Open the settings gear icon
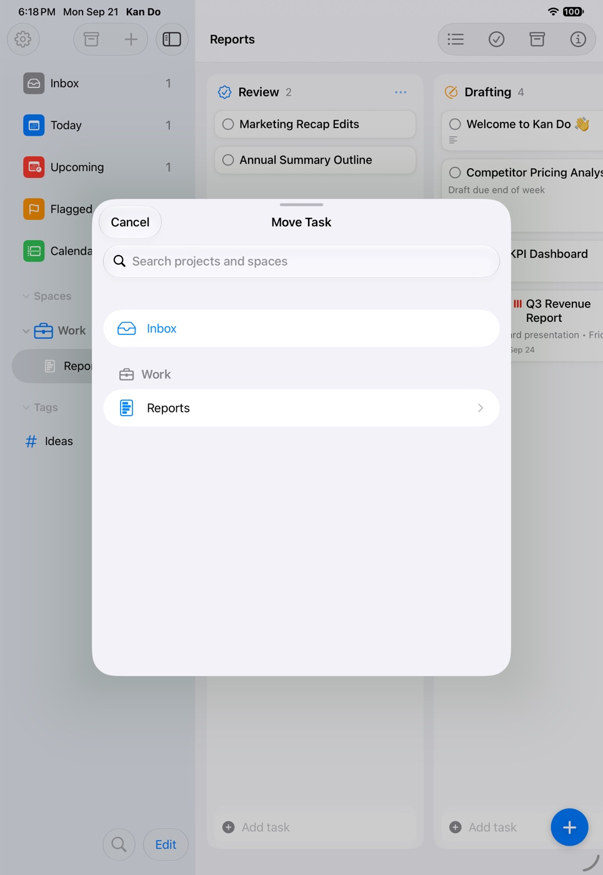The height and width of the screenshot is (875, 603). 23,39
